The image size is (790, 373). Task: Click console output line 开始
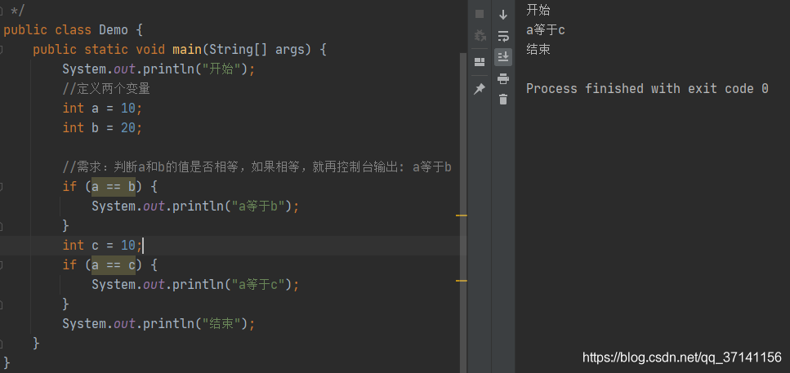(x=538, y=10)
